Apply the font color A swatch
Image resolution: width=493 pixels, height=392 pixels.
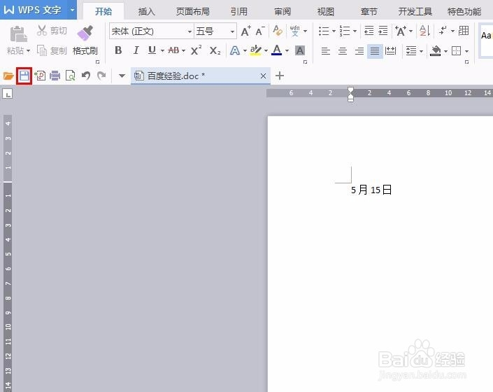[277, 50]
